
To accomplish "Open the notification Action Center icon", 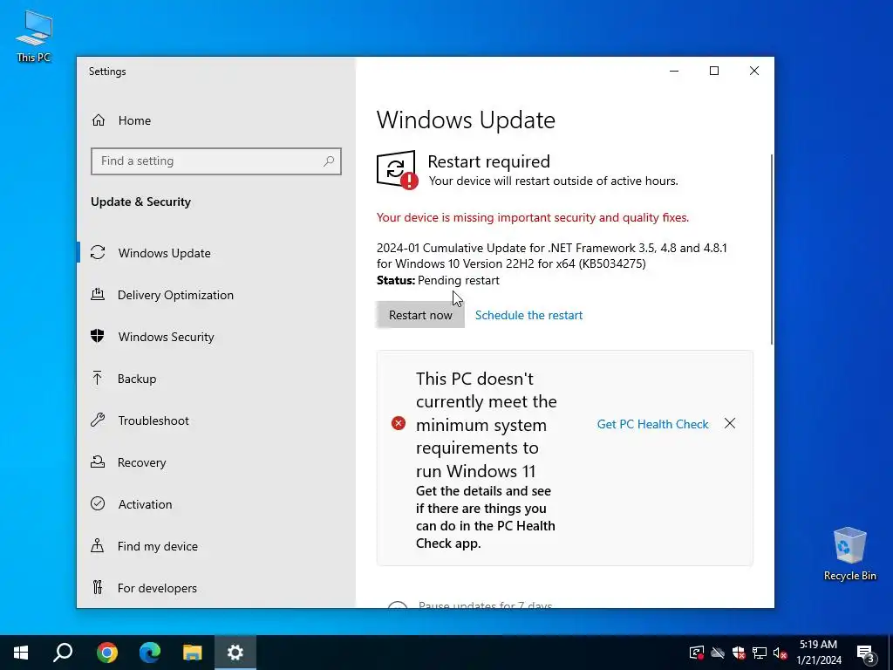I will 866,653.
